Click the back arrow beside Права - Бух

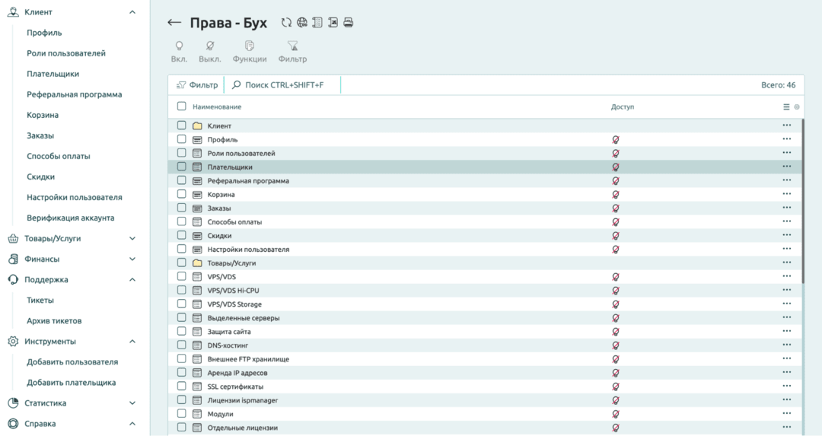(x=174, y=23)
